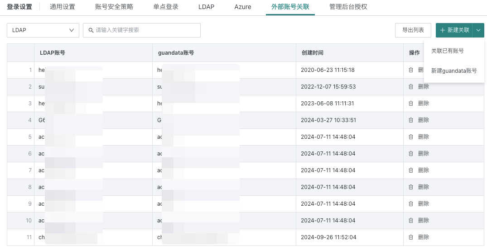Go to the 单点登录 tab
This screenshot has width=487, height=250.
[166, 7]
